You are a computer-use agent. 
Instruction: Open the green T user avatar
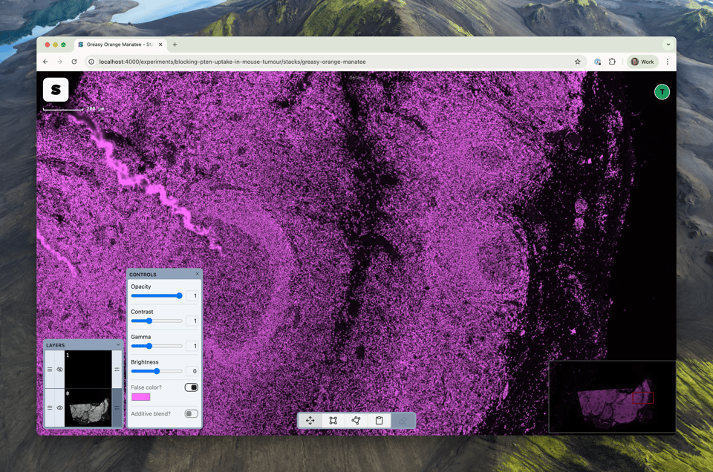[x=662, y=92]
